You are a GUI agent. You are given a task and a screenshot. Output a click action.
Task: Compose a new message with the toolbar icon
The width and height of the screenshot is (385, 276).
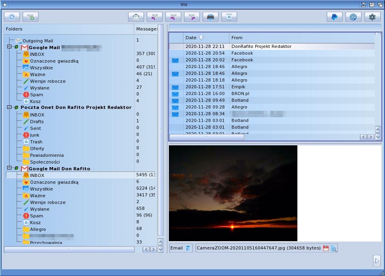click(31, 17)
